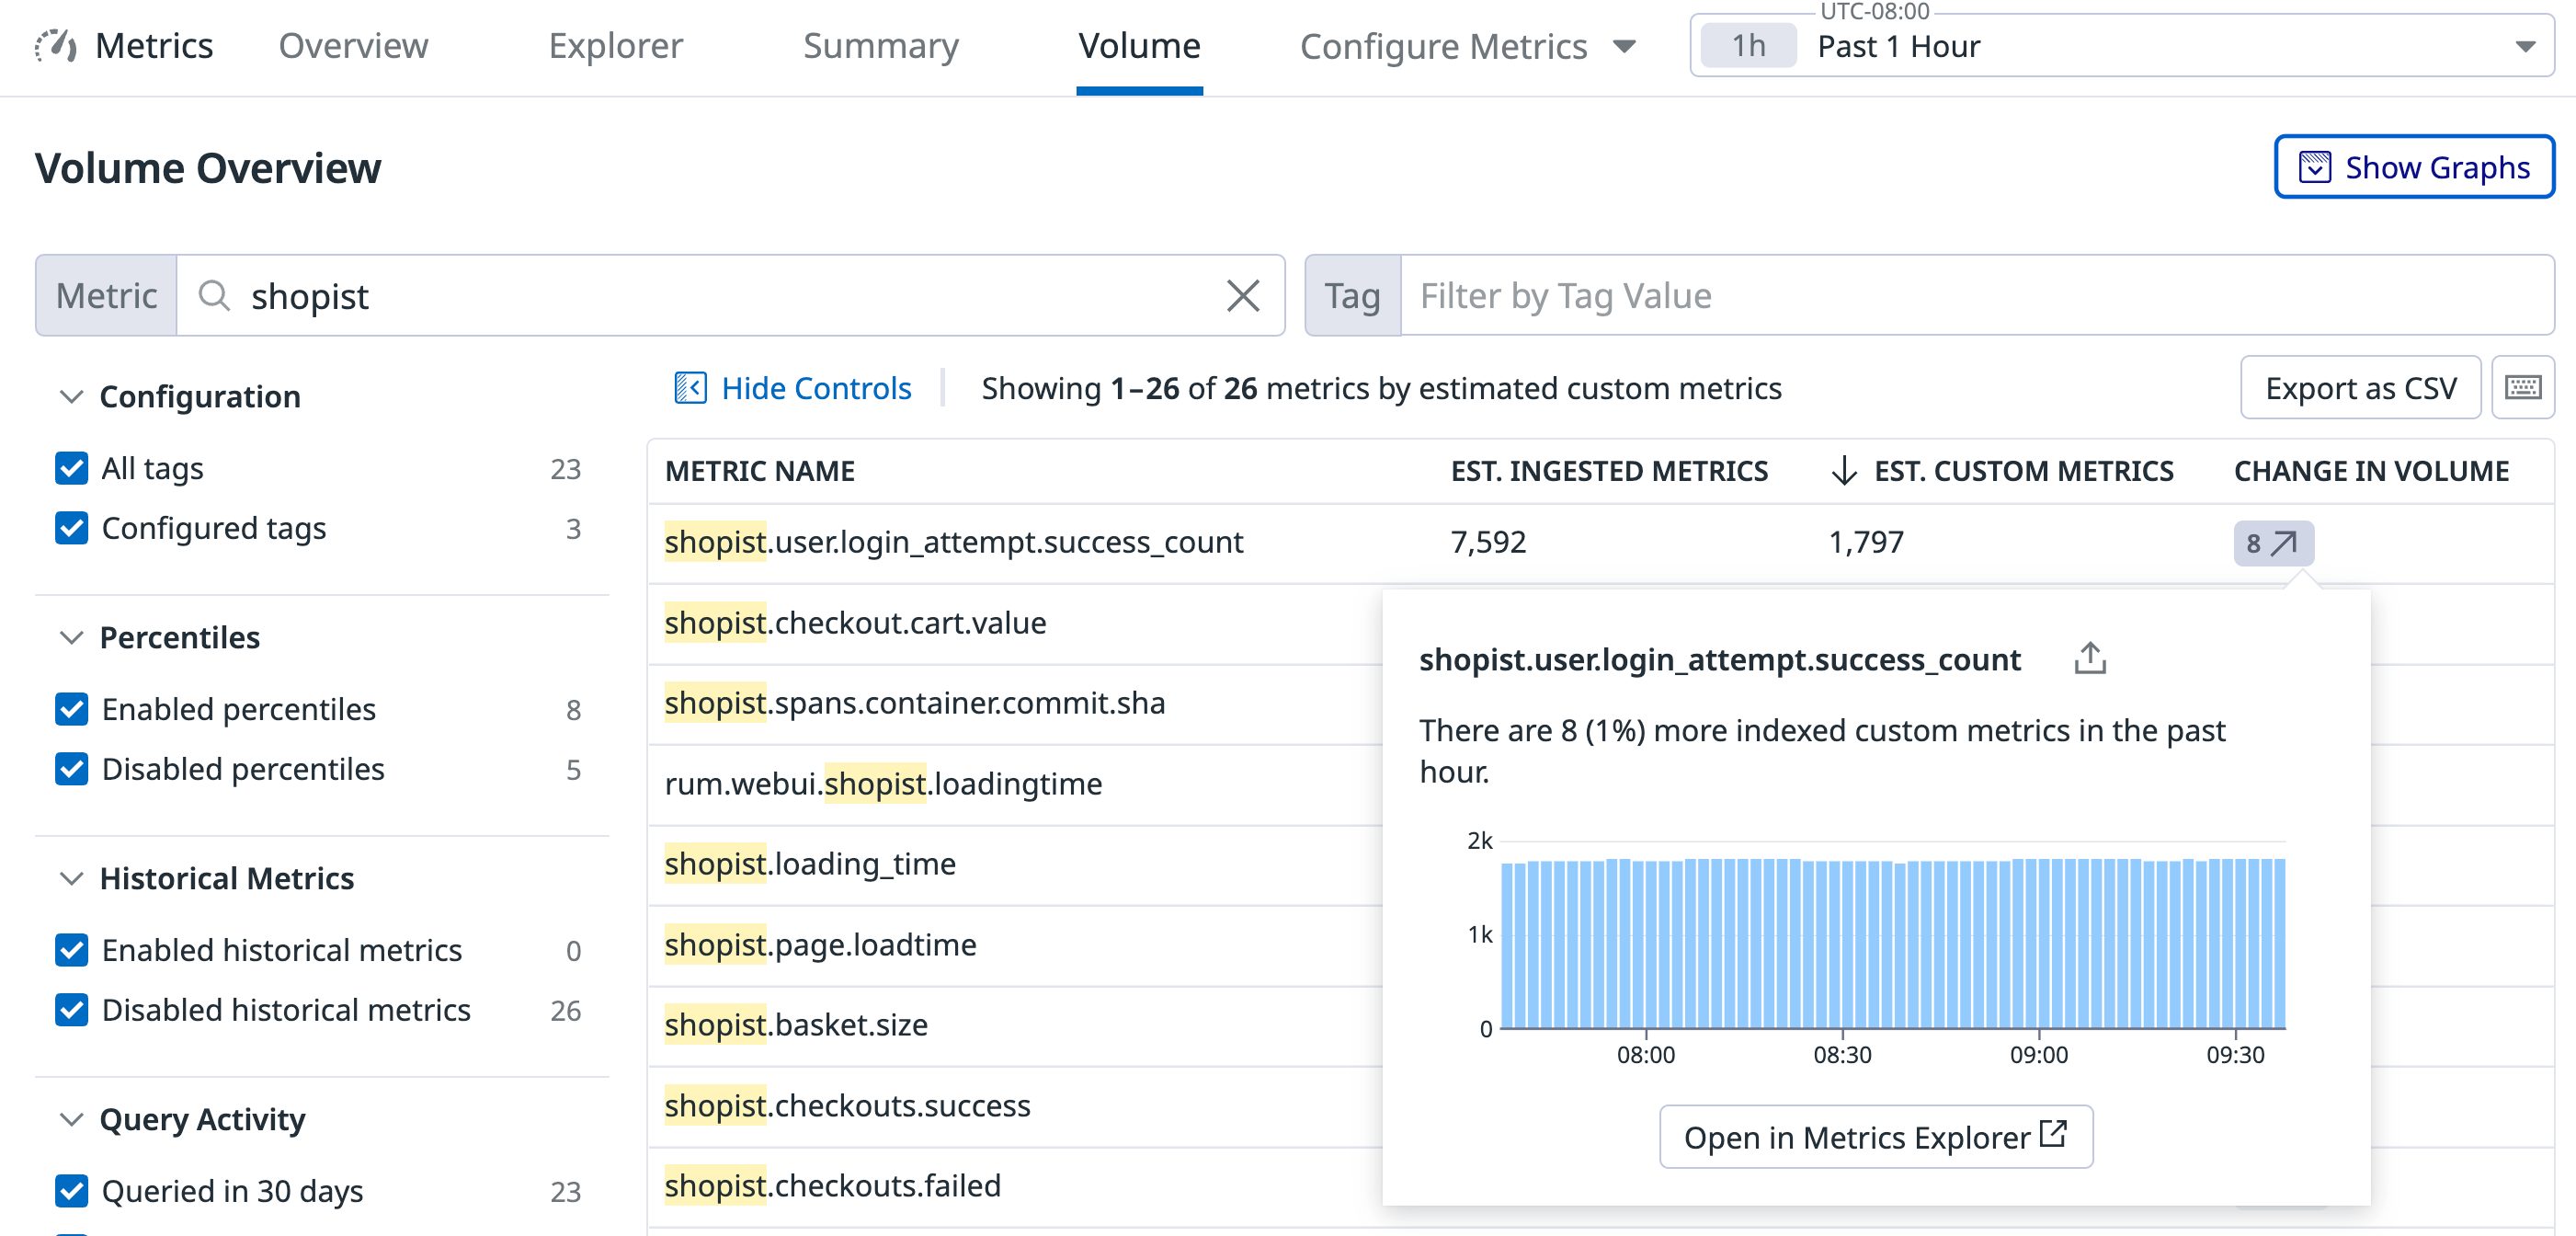Viewport: 2576px width, 1236px height.
Task: Select shopist.checkouts.success metric
Action: (x=847, y=1106)
